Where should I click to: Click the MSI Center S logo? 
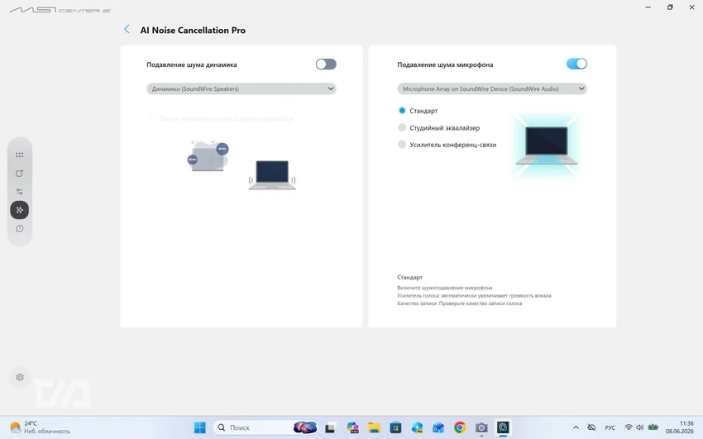pyautogui.click(x=60, y=10)
